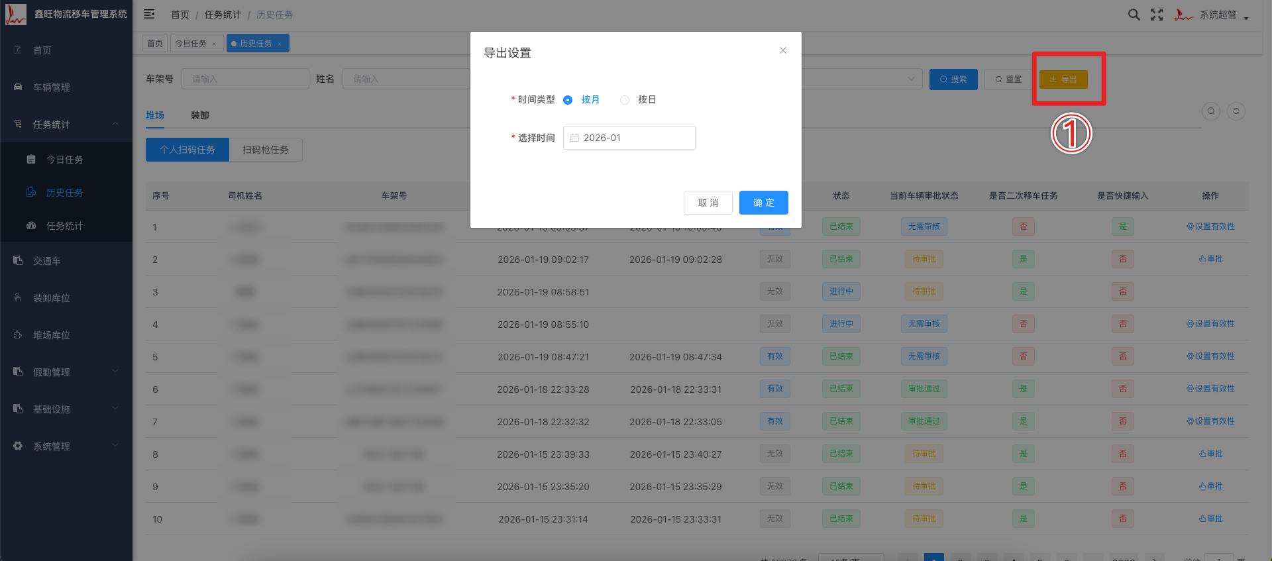The width and height of the screenshot is (1272, 561).
Task: Switch to the 首页 page tag
Action: [x=155, y=44]
